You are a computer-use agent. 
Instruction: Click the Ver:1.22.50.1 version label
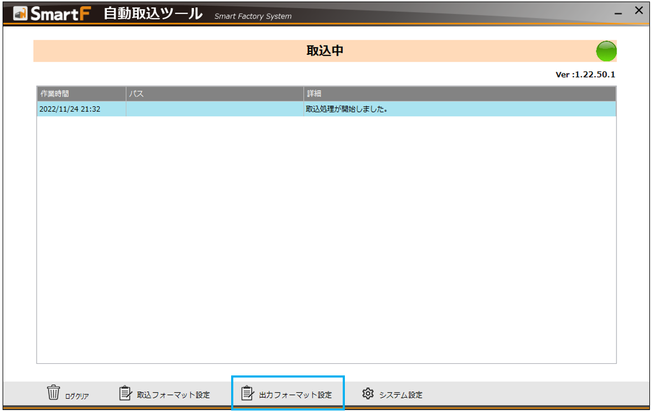585,74
